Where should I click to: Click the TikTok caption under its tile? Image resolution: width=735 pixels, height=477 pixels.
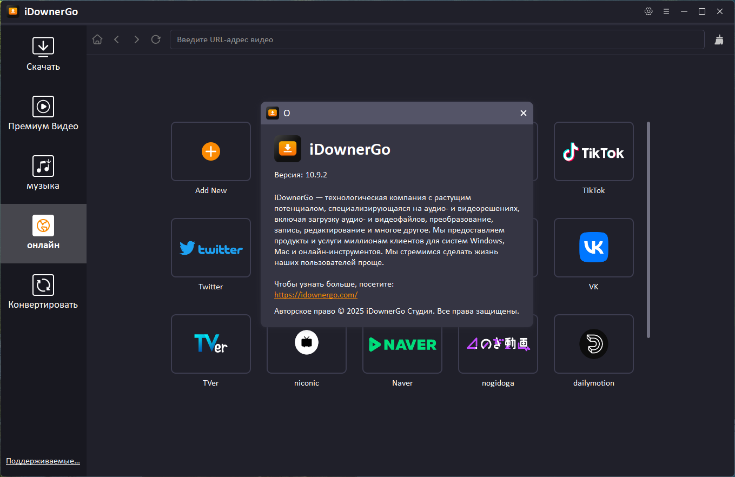pos(594,190)
